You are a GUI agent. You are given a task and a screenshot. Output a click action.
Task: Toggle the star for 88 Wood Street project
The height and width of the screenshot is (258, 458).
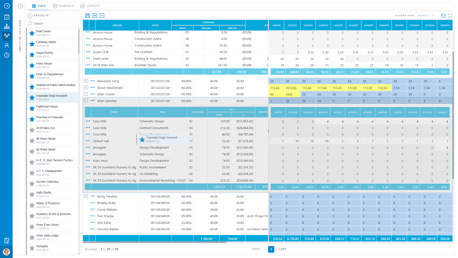pos(31,140)
